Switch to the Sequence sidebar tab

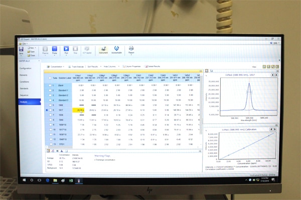point(25,94)
